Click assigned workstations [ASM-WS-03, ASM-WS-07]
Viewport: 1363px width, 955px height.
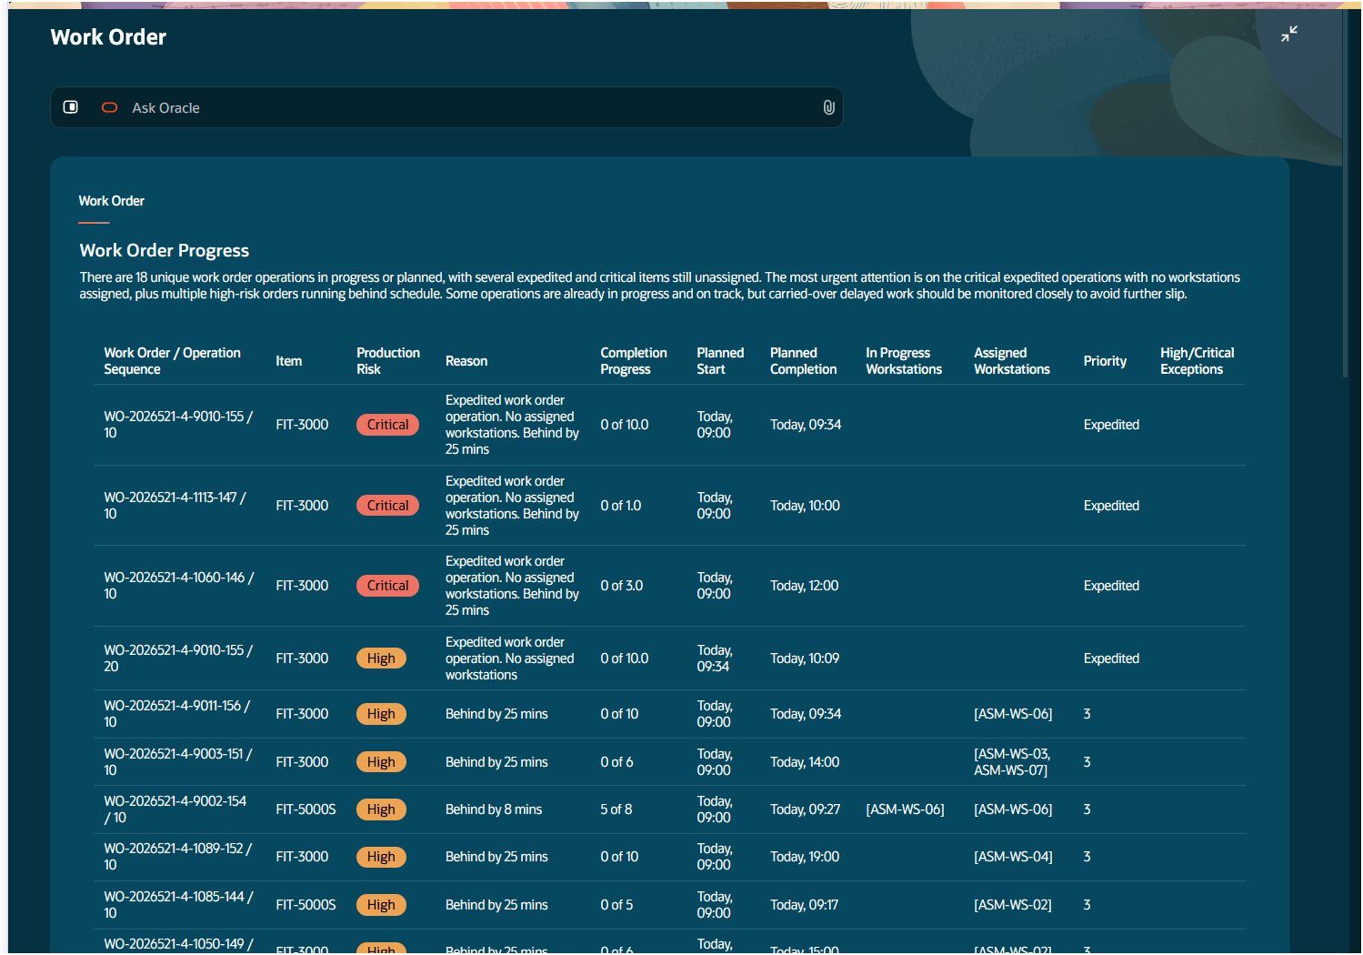click(1012, 762)
